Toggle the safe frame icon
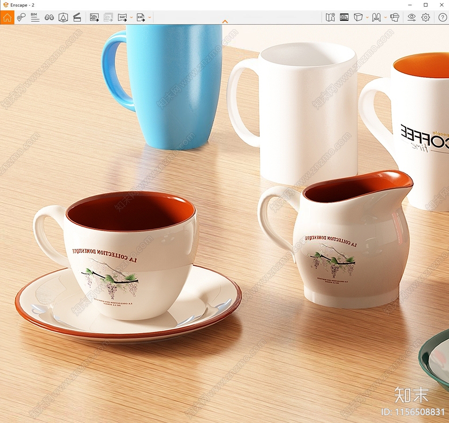Viewport: 449px width, 423px height. coord(344,18)
